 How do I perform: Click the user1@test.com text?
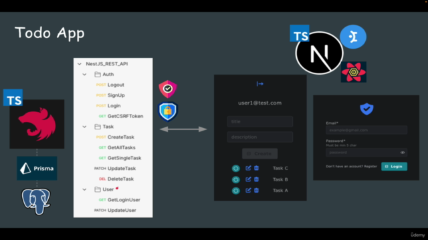pyautogui.click(x=260, y=103)
